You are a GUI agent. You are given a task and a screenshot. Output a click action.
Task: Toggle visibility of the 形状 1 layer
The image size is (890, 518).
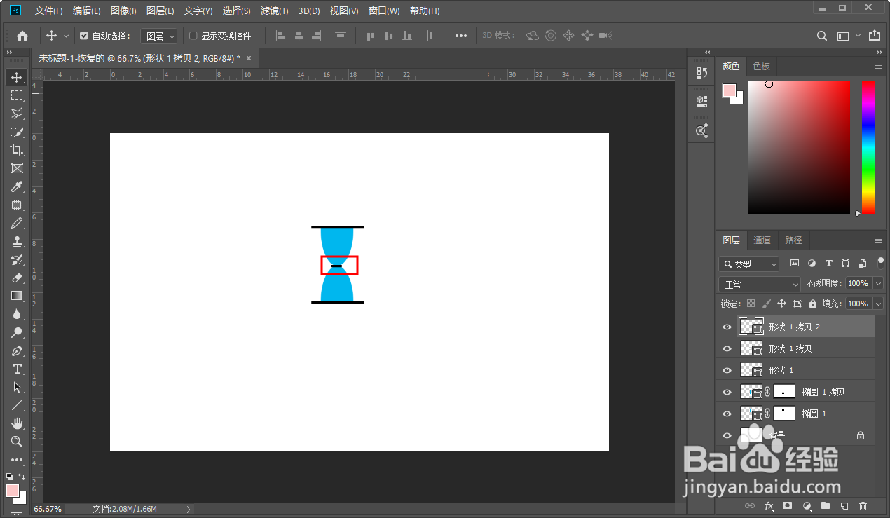[727, 370]
